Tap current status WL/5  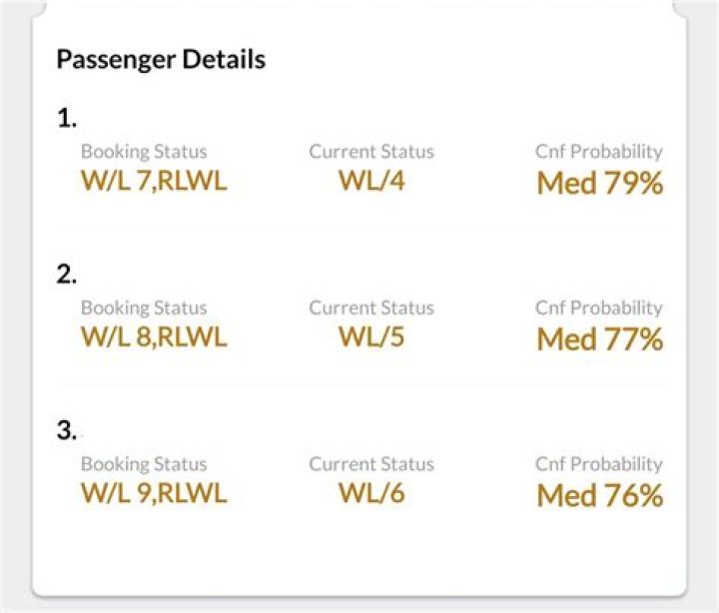point(371,336)
